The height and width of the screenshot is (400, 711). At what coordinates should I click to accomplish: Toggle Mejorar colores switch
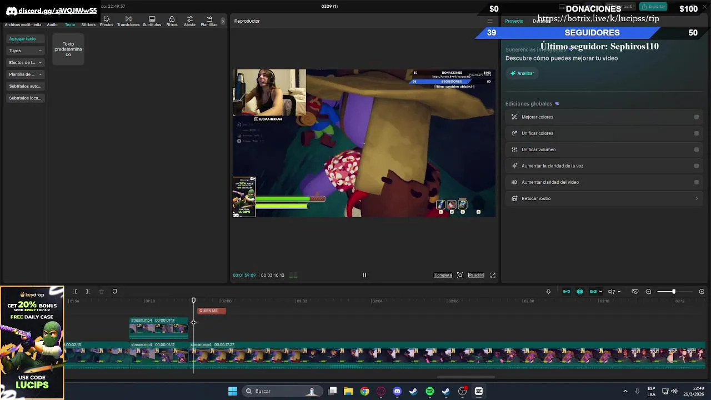[x=697, y=117]
